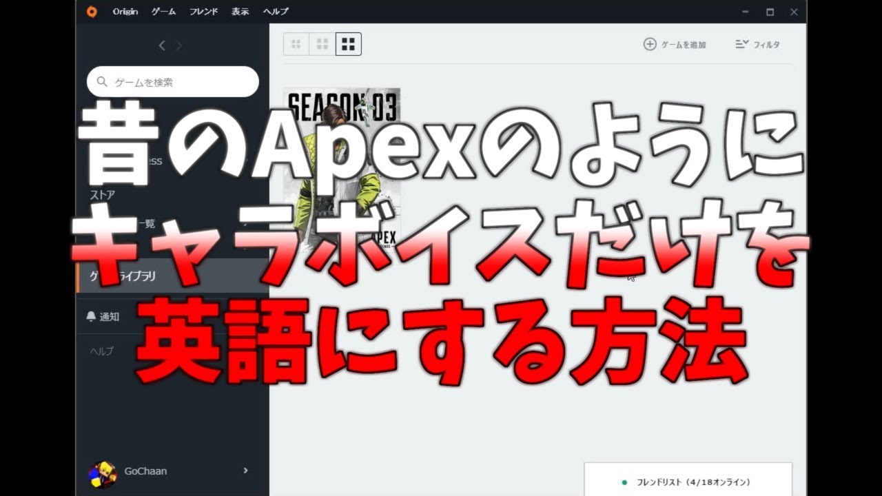Screen dimensions: 882x496
Task: Click the search magnifier icon
Action: point(102,82)
